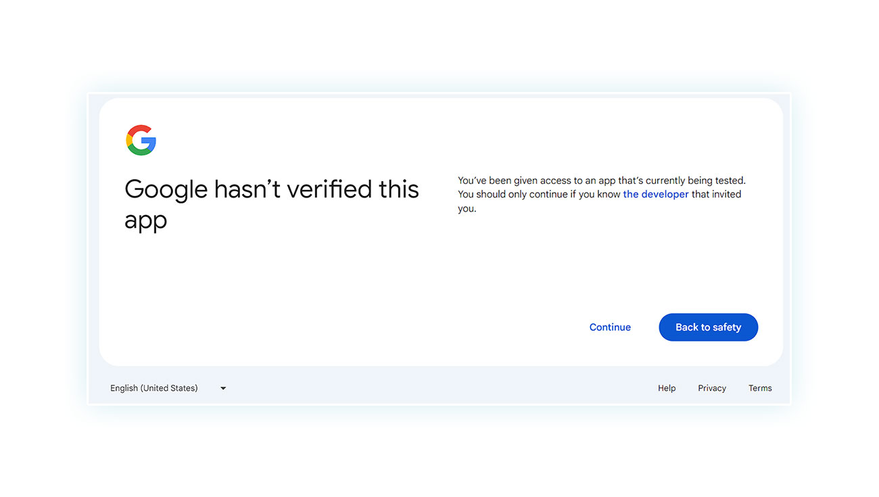View the Terms link in the footer

pyautogui.click(x=760, y=388)
